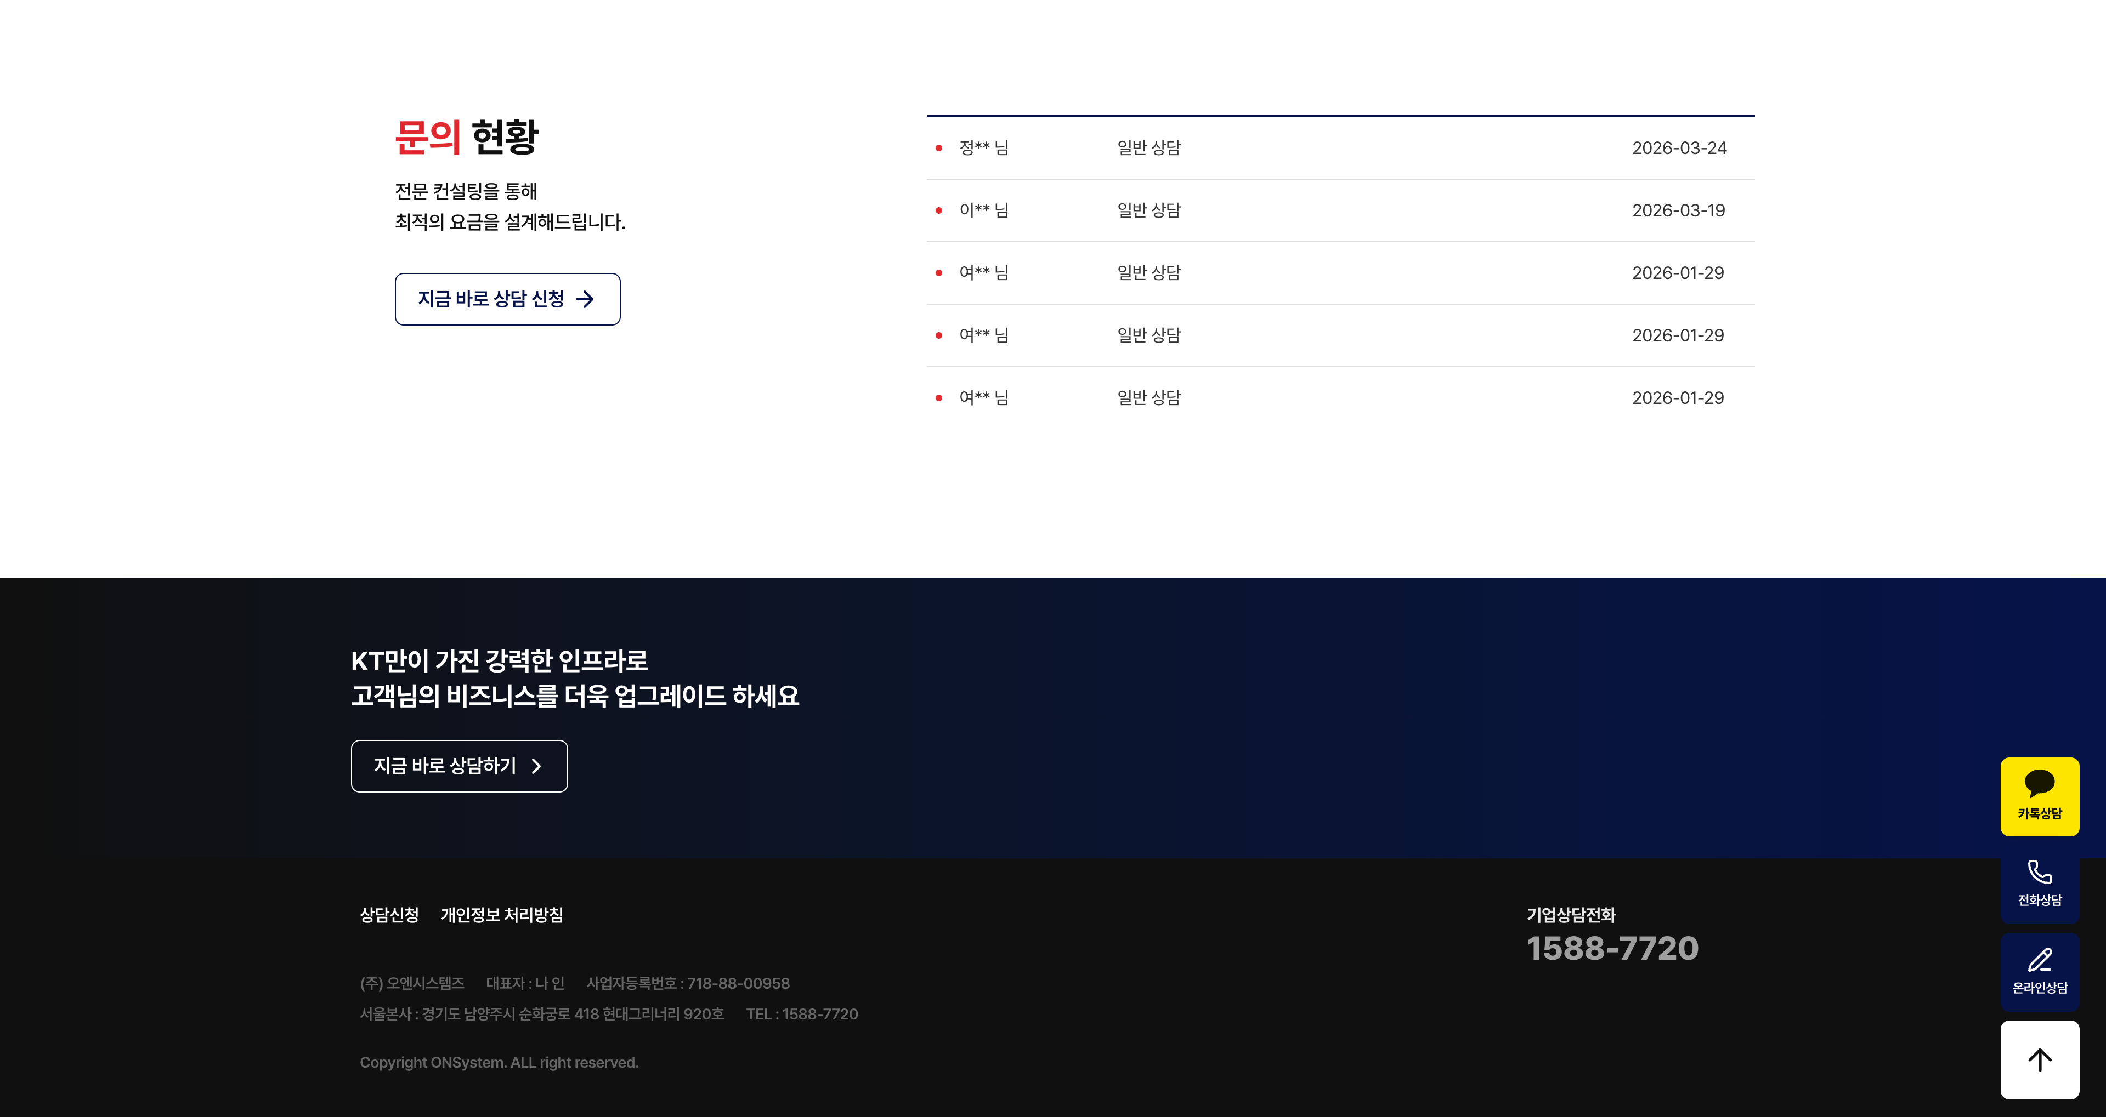Click the 지금 바로 상담 신청 button

click(507, 299)
